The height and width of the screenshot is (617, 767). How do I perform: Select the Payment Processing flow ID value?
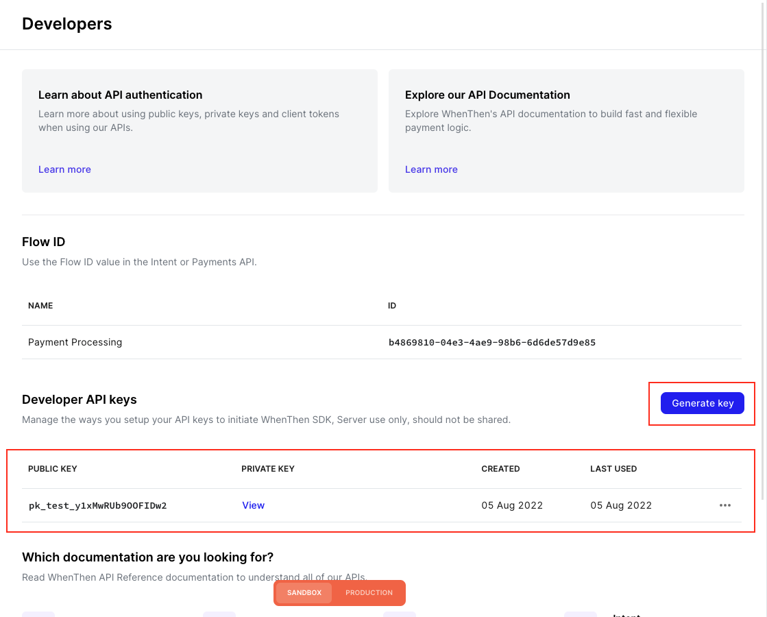coord(491,342)
